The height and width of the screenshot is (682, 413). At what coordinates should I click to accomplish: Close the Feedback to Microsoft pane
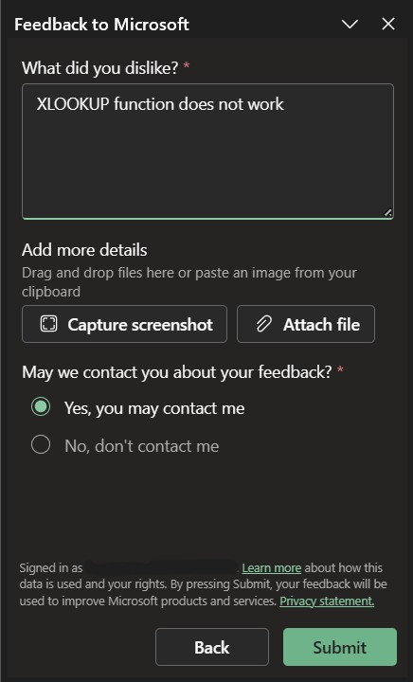click(388, 24)
